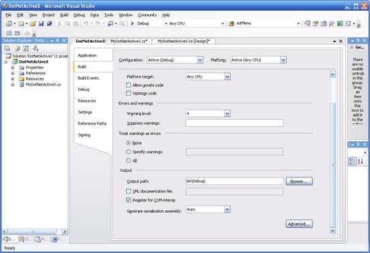Click Refresh icon in Solution Explorer
The image size is (370, 253).
25,48
